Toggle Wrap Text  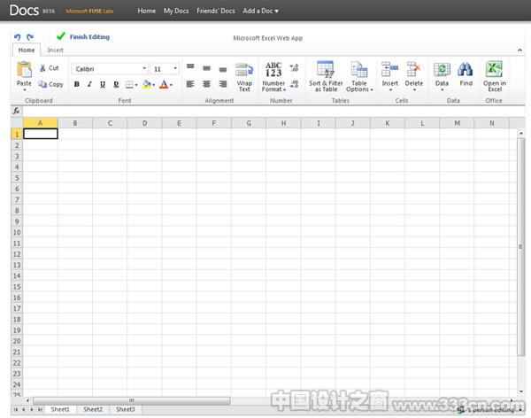(244, 77)
